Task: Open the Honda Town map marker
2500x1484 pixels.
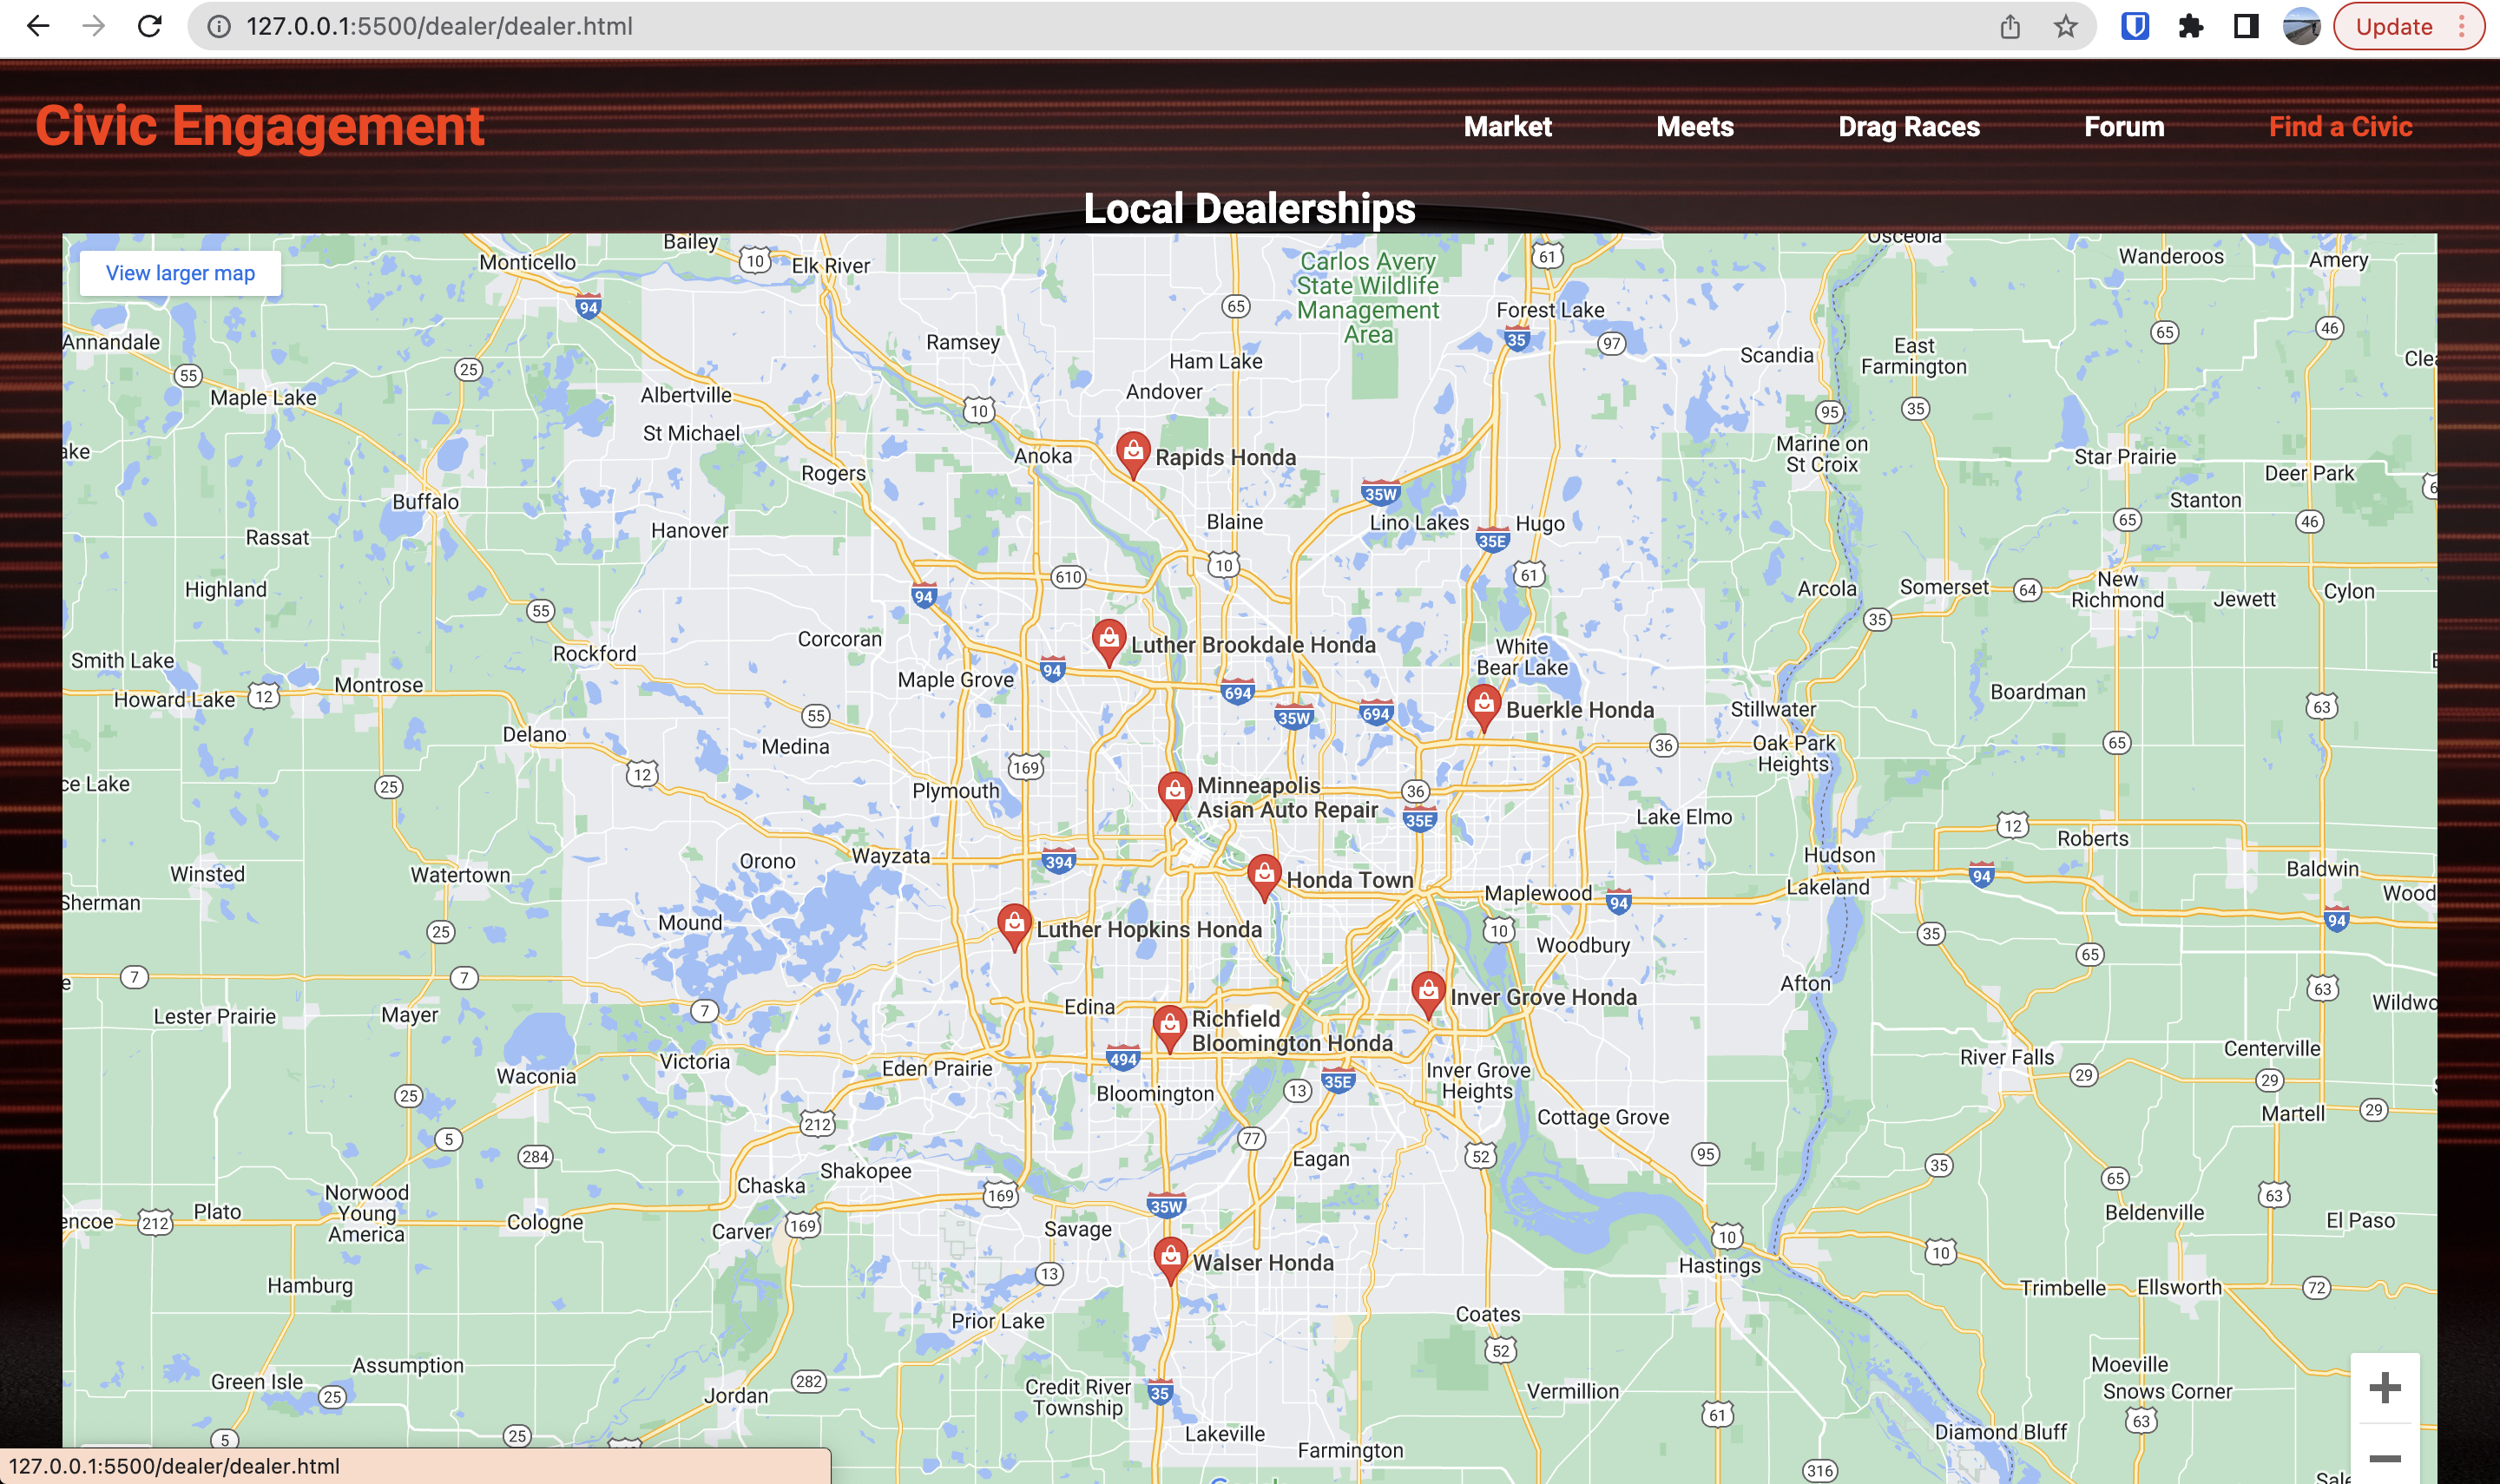Action: pyautogui.click(x=1264, y=876)
